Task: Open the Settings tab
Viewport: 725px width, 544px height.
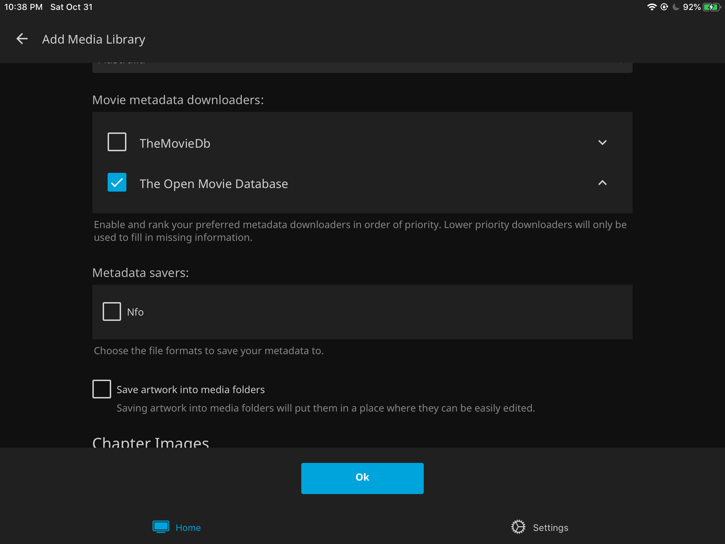Action: (x=540, y=527)
